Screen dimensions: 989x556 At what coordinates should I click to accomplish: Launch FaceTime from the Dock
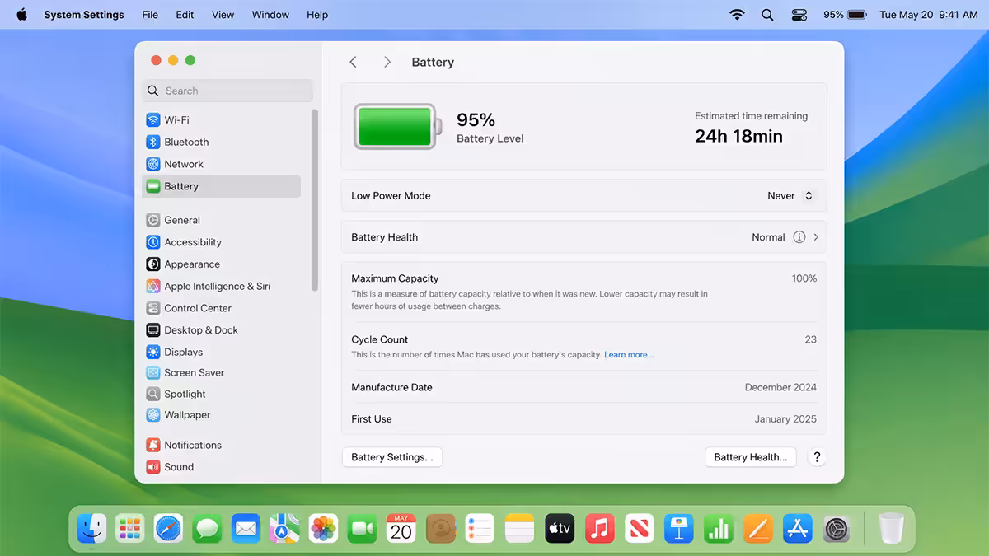pyautogui.click(x=363, y=528)
